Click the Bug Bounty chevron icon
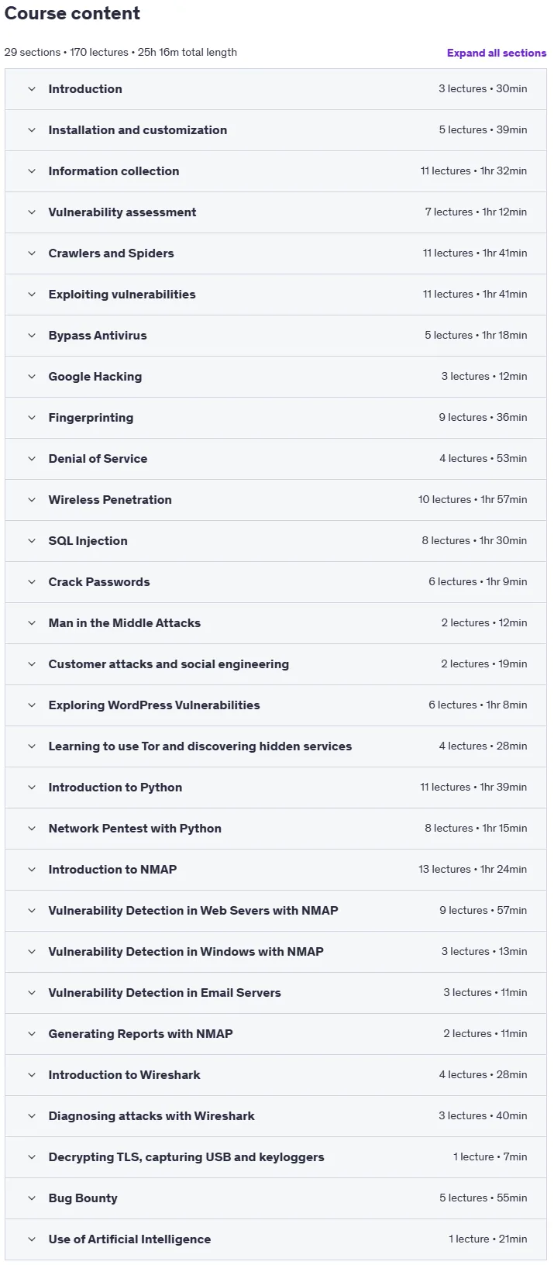The height and width of the screenshot is (1265, 554). [32, 1198]
